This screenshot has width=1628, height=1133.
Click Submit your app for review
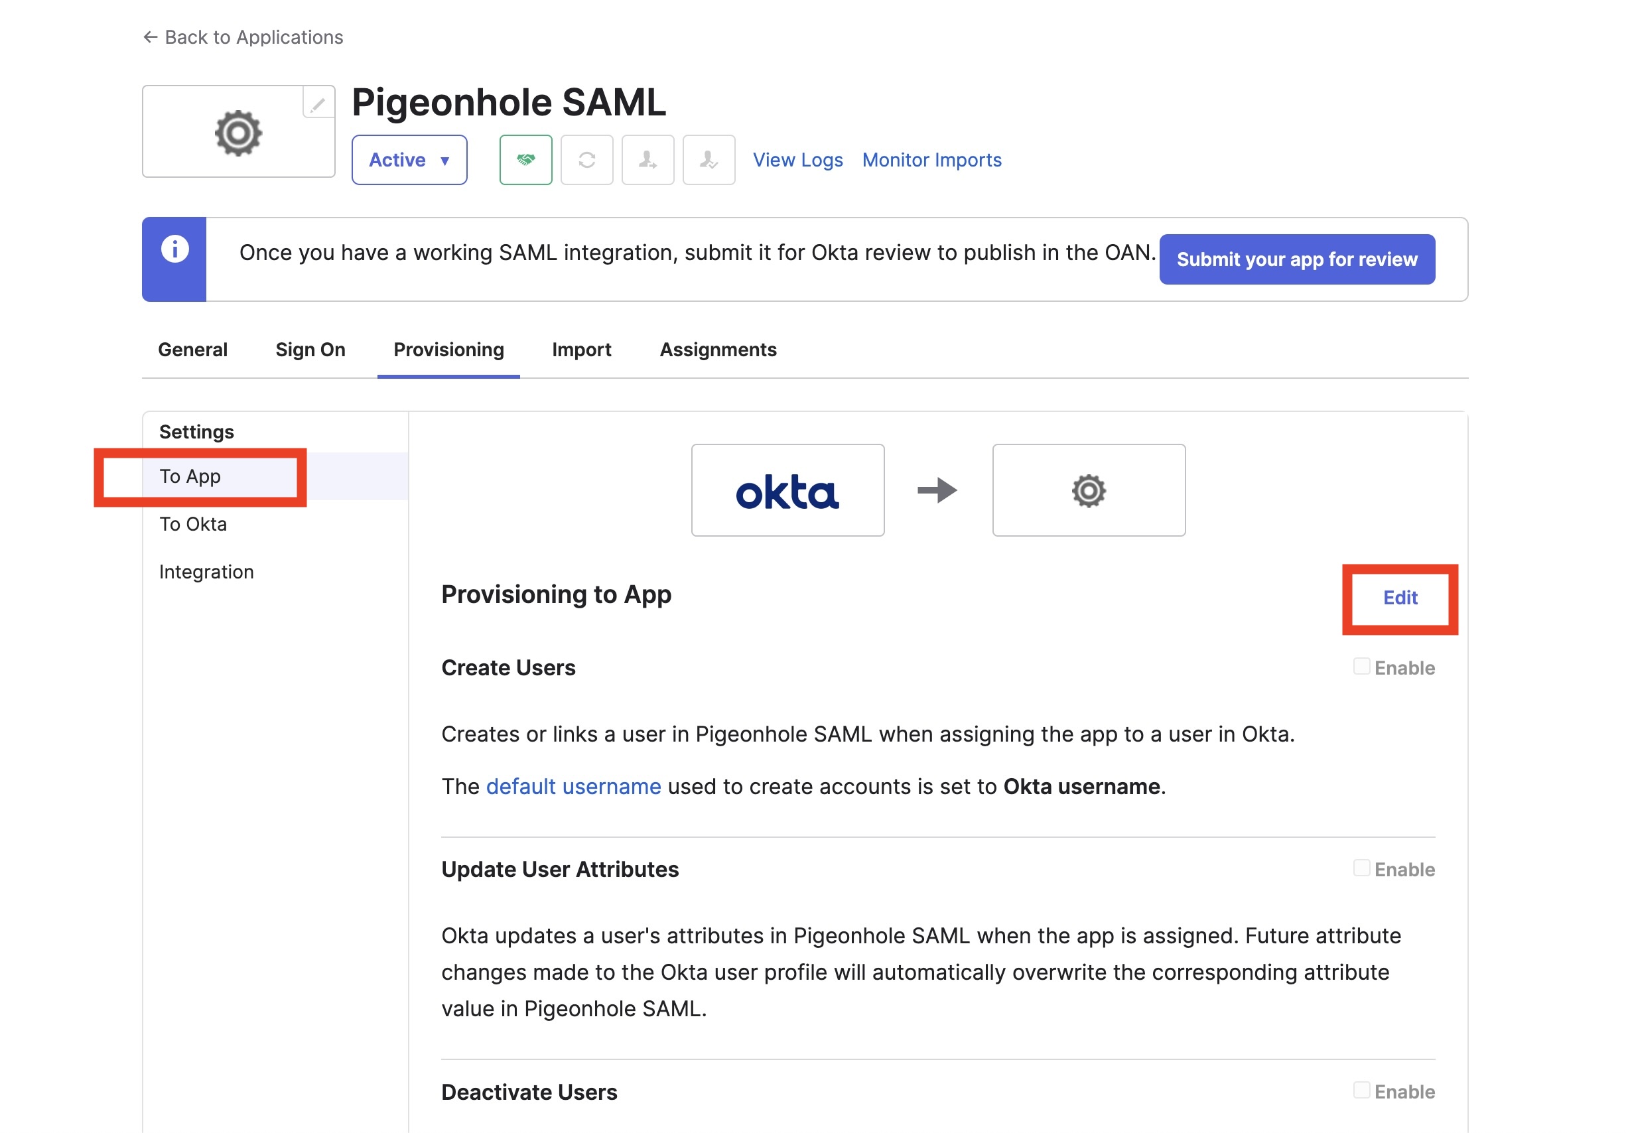pos(1297,259)
